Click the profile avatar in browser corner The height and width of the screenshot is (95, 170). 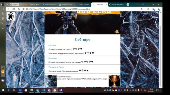tap(3, 4)
